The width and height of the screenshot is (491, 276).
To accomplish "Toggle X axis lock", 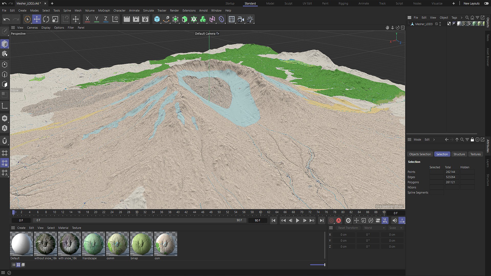I will click(x=87, y=19).
